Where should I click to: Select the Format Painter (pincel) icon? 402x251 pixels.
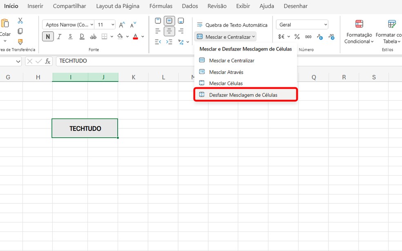20,41
